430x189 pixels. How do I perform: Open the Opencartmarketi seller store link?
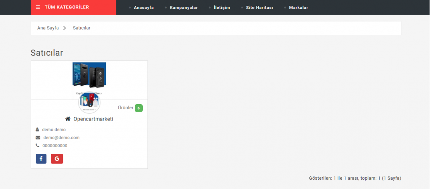[x=93, y=119]
